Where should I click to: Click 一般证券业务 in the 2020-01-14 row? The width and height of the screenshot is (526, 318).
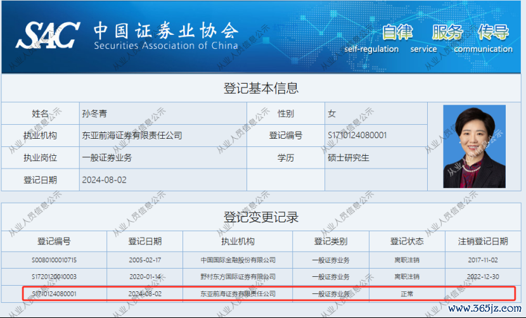[x=331, y=277]
